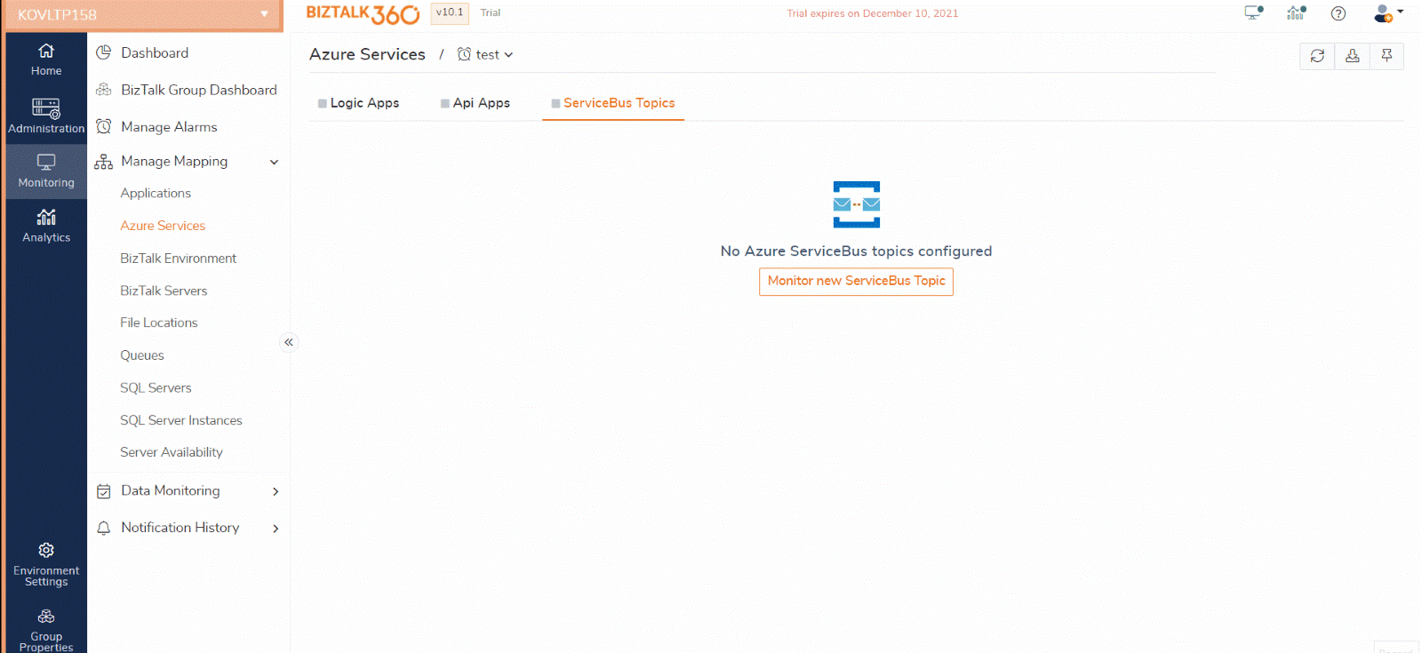Select the ServiceBus Topics tab
Viewport: 1422px width, 653px height.
pyautogui.click(x=613, y=103)
